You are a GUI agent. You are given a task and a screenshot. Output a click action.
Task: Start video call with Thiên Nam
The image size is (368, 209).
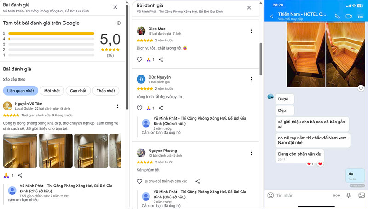tap(349, 16)
